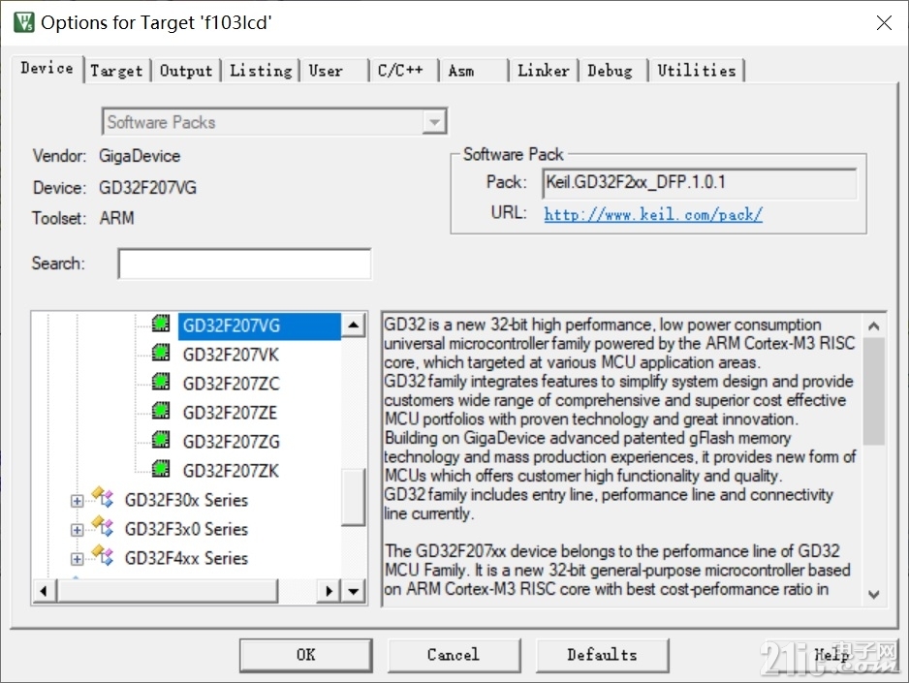
Task: Click the description panel scrollbar thumb
Action: [874, 391]
